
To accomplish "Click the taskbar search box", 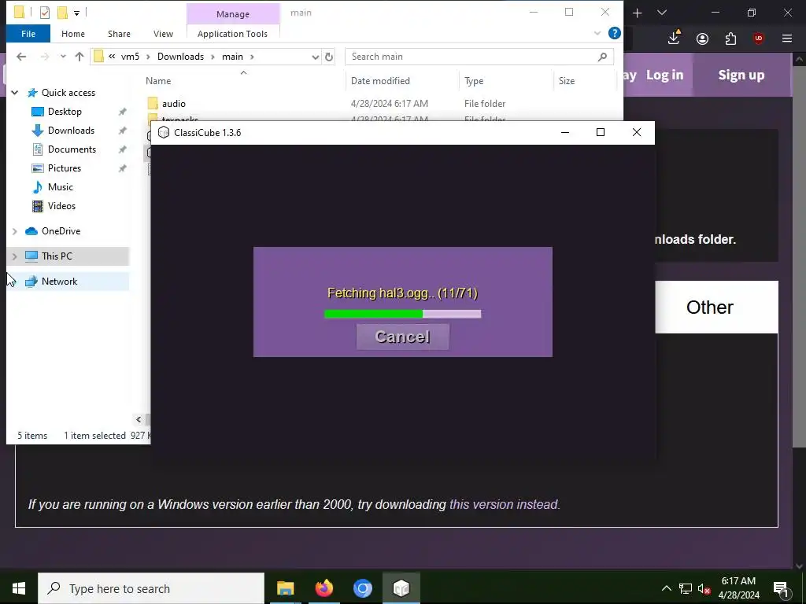I will point(151,588).
